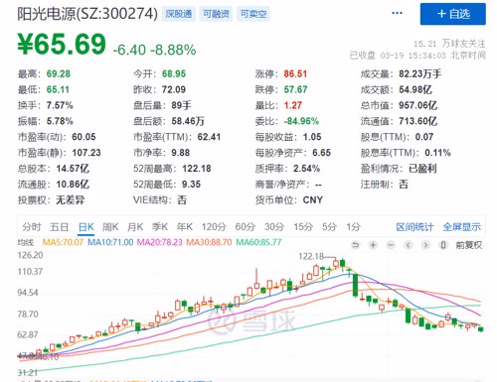Viewport: 497px width, 382px height.
Task: Open the 区间统计 link
Action: point(414,227)
